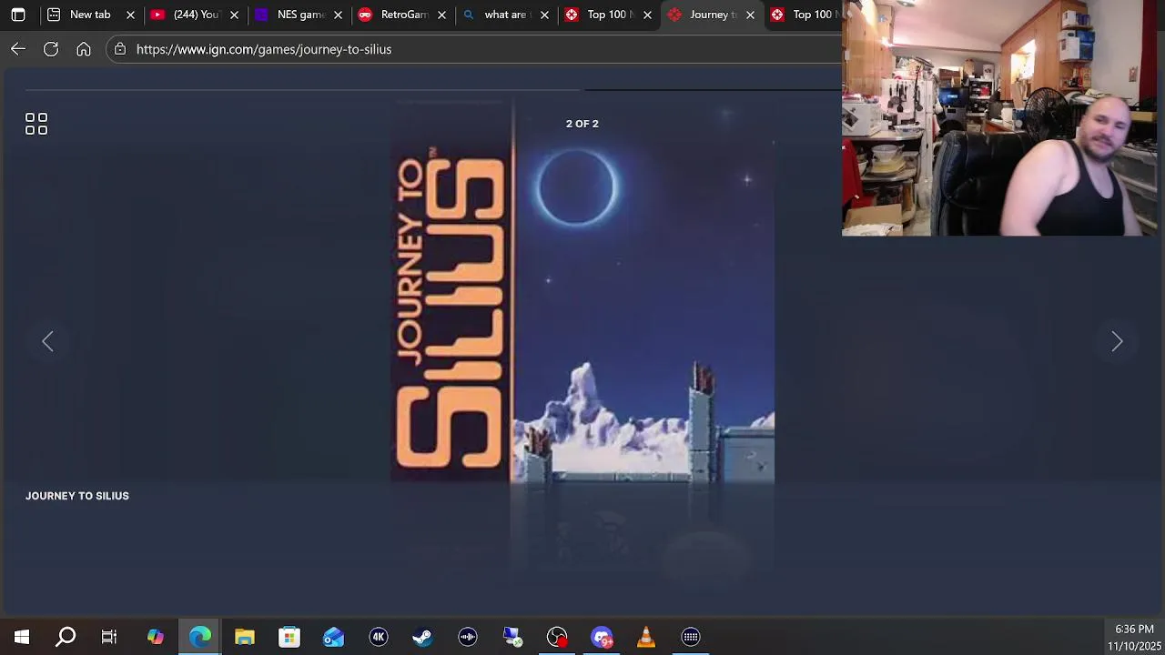This screenshot has width=1165, height=655.
Task: Open the gallery grid view icon
Action: 36,124
